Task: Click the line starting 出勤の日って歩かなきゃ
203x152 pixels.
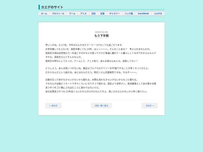Action: pos(91,80)
